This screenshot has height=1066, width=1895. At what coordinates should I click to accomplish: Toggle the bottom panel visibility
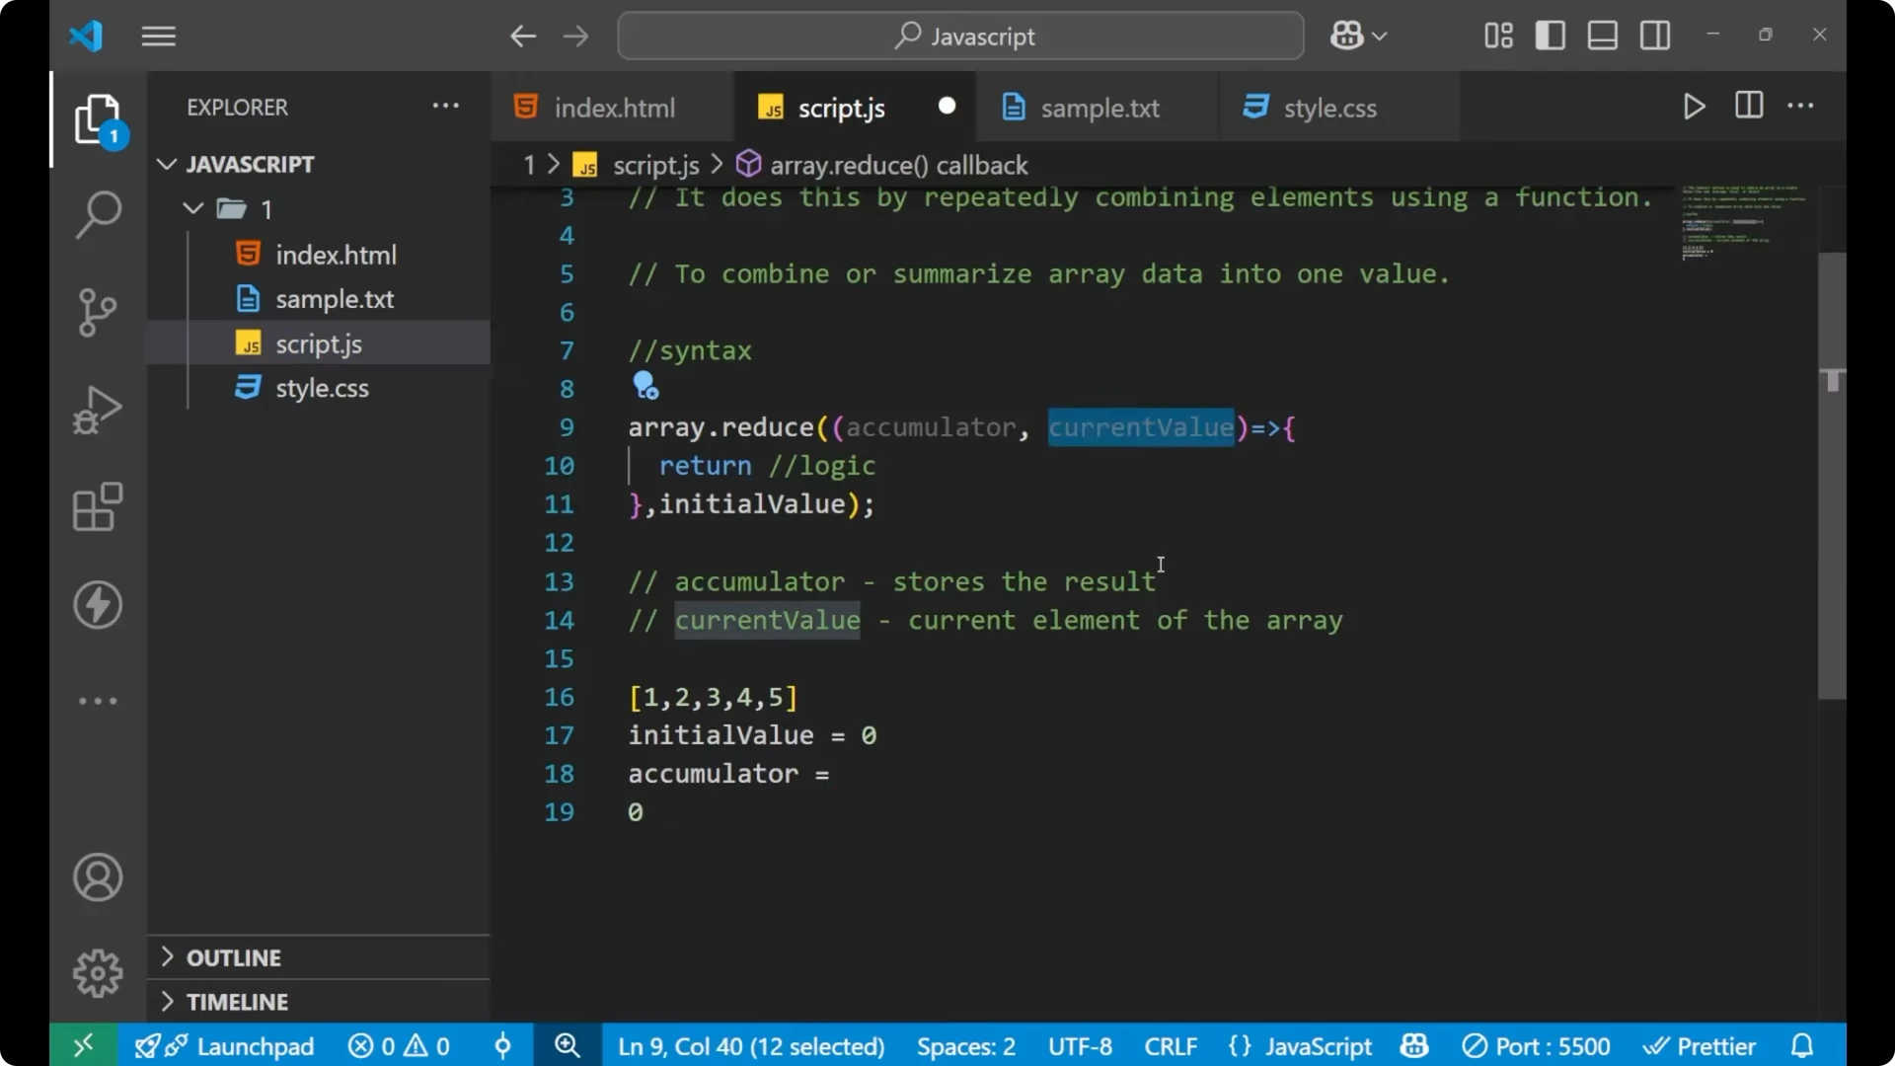(x=1601, y=36)
